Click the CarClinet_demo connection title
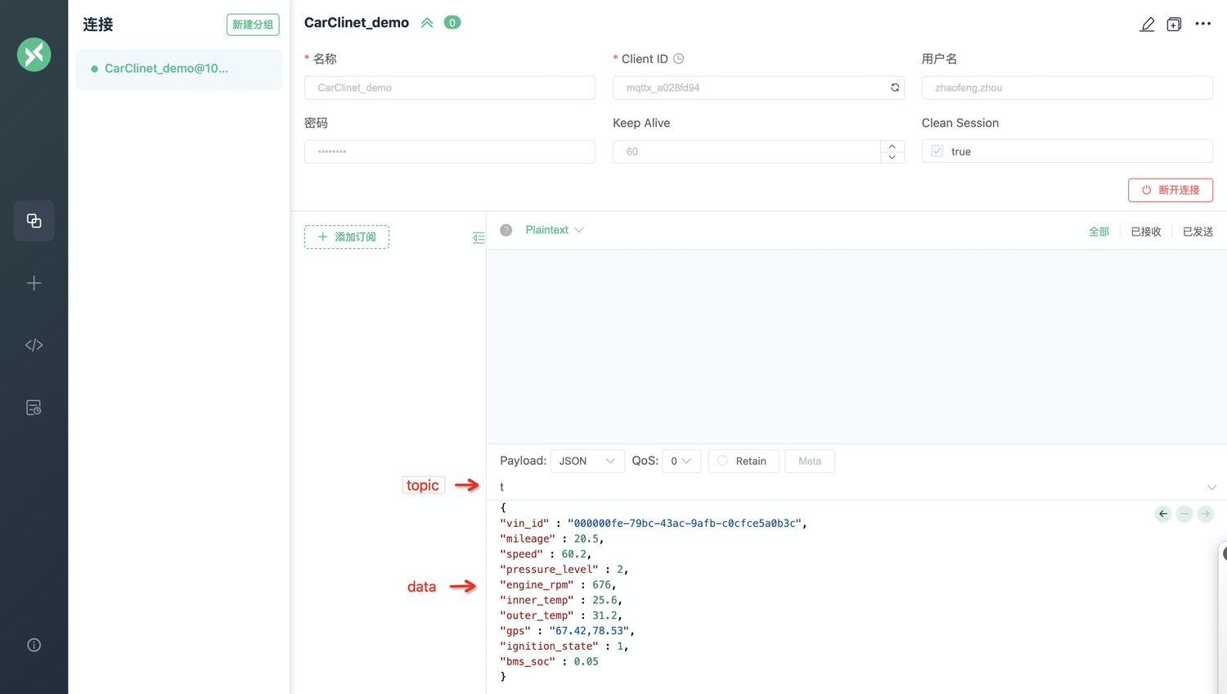1227x694 pixels. [357, 23]
